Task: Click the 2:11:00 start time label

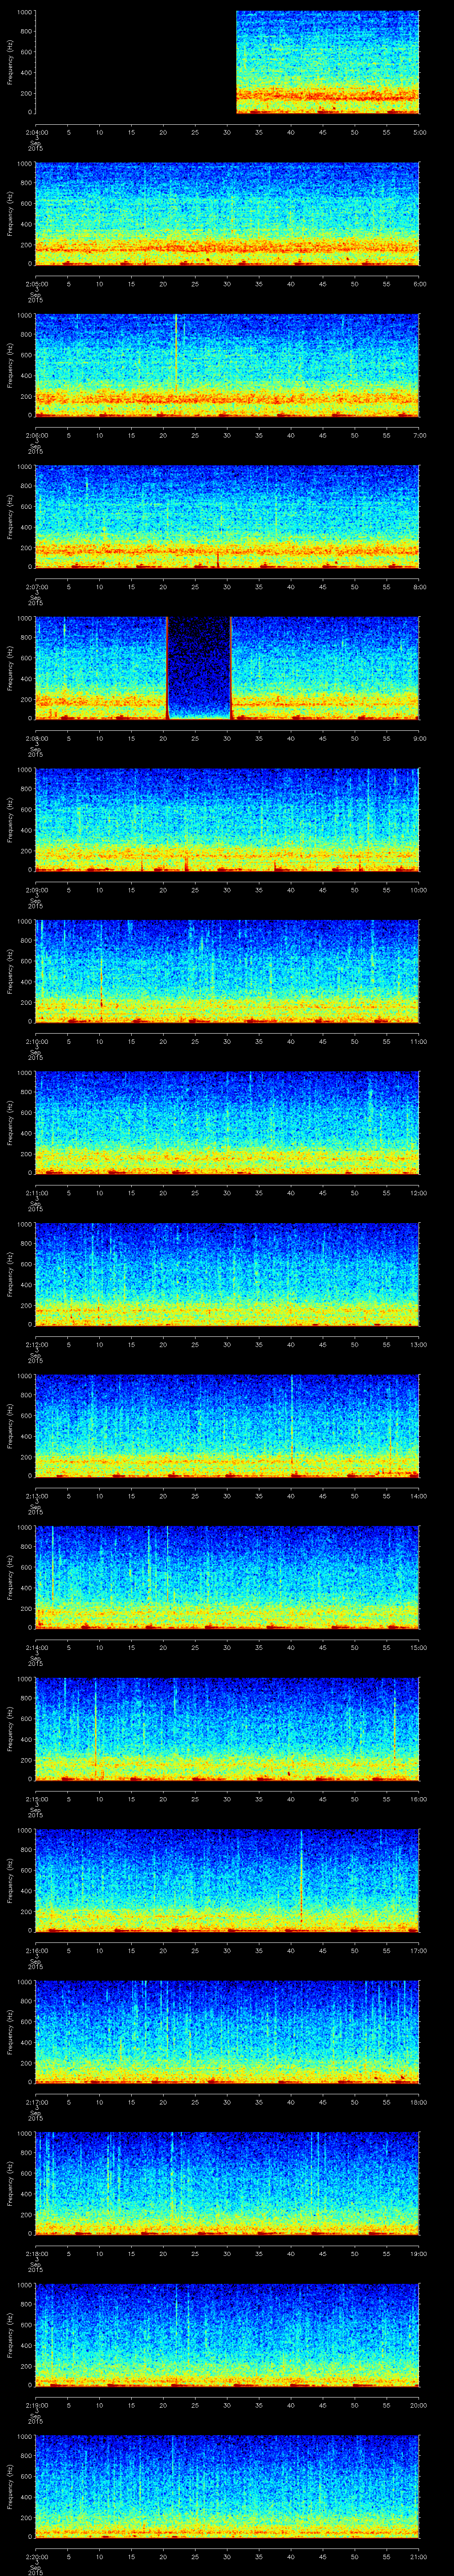Action: click(36, 1193)
